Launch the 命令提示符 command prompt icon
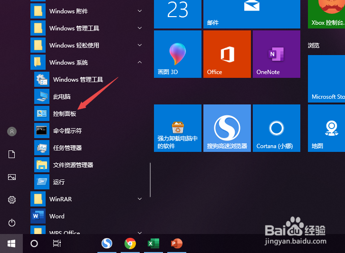The width and height of the screenshot is (345, 253). tap(42, 131)
